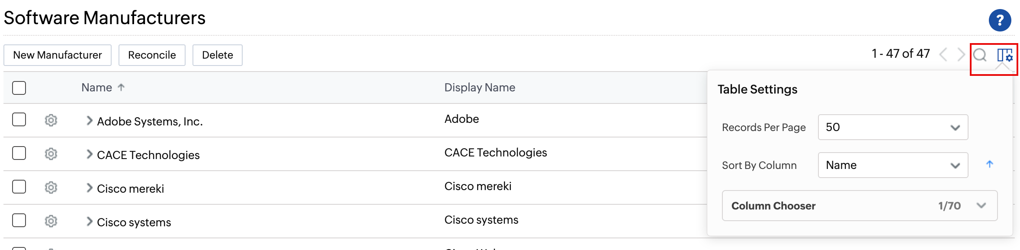Viewport: 1020px width, 250px height.
Task: Open the Records Per Page dropdown
Action: click(892, 127)
